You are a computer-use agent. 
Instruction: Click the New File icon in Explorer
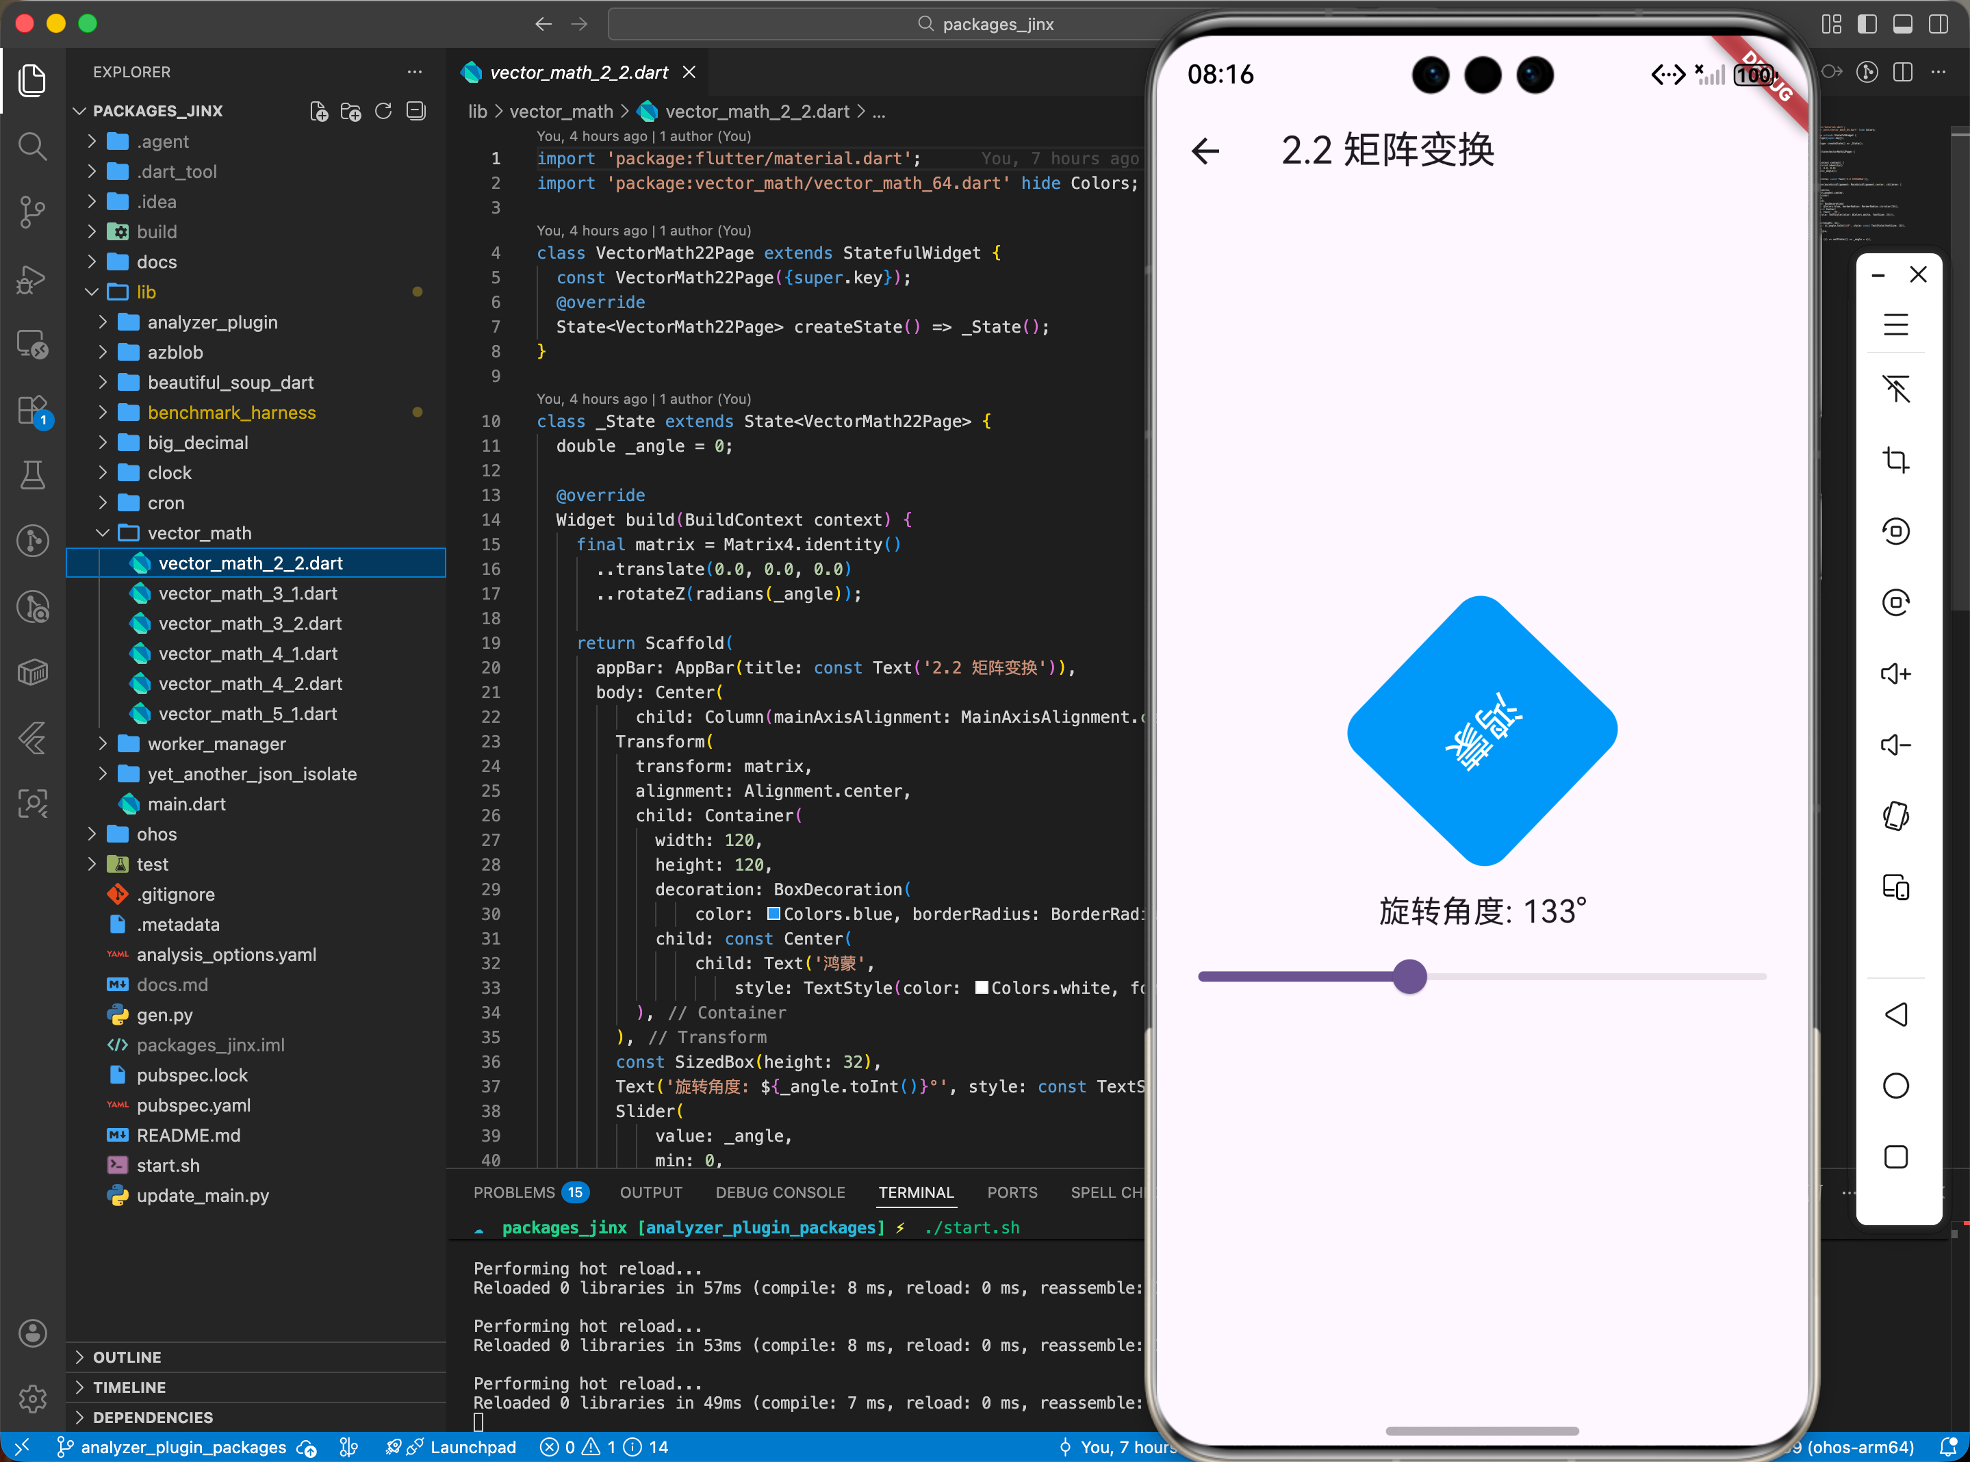pos(318,112)
